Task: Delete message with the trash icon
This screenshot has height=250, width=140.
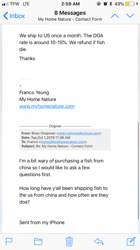Action: click(69, 241)
